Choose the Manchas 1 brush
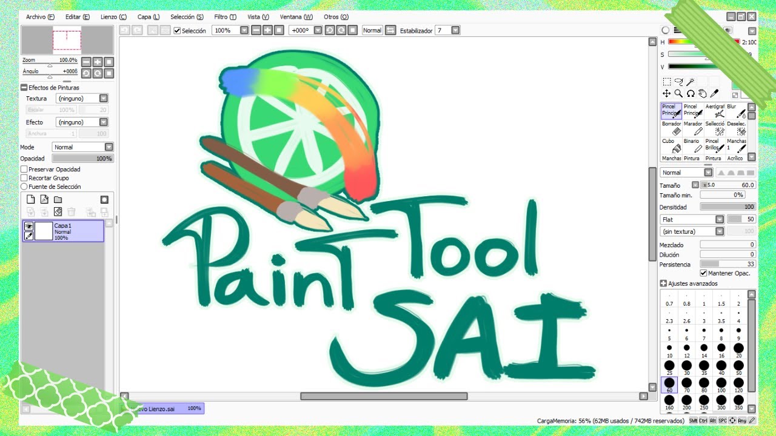 coord(737,145)
